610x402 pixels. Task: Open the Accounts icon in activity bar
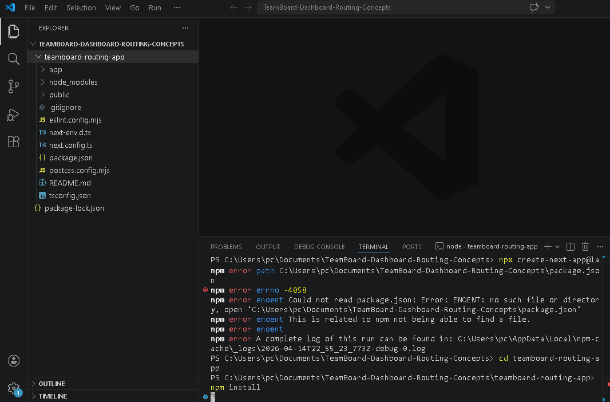tap(14, 361)
